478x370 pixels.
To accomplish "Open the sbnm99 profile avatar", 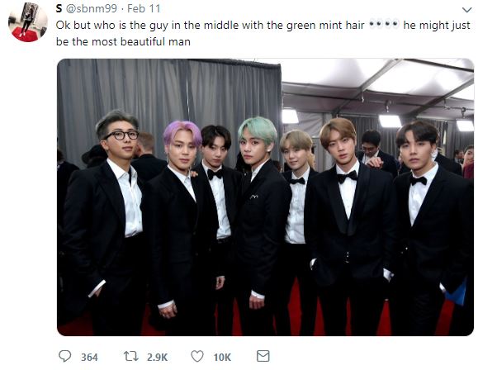I will [x=28, y=22].
